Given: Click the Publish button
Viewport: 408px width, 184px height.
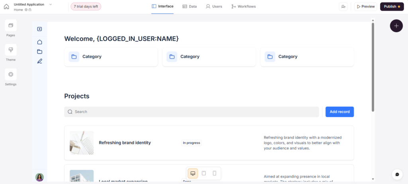Looking at the screenshot, I should click(392, 7).
